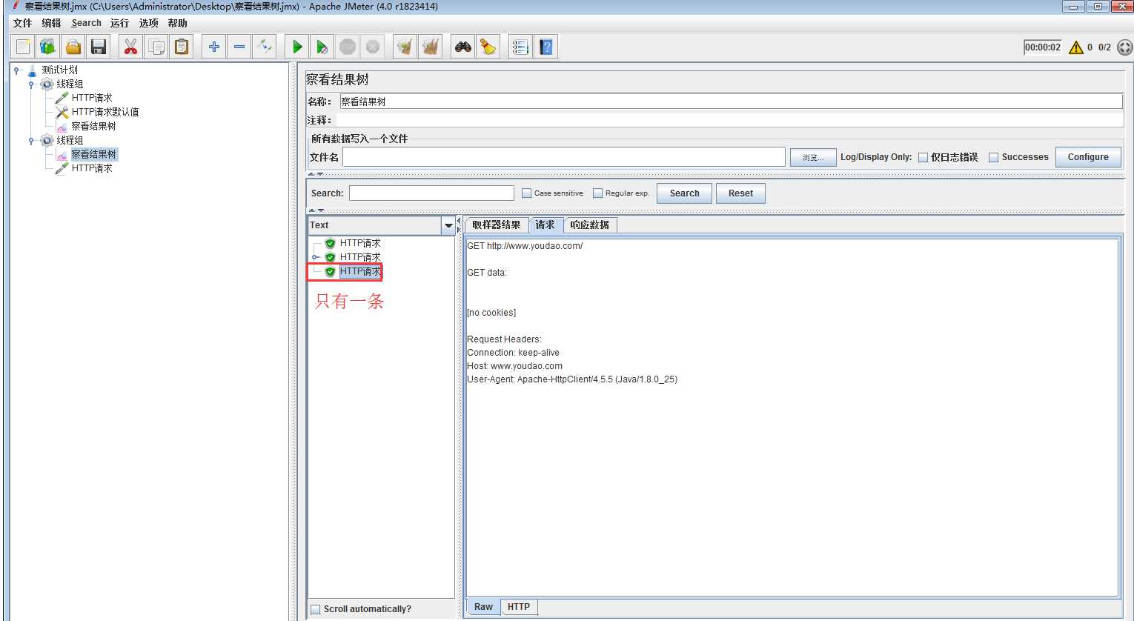1134x621 pixels.
Task: Click the round icon after 0/2
Action: point(1124,47)
